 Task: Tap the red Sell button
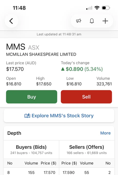(x=86, y=97)
